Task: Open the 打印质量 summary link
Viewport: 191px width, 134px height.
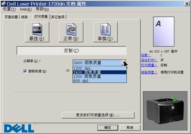Action: click(149, 65)
